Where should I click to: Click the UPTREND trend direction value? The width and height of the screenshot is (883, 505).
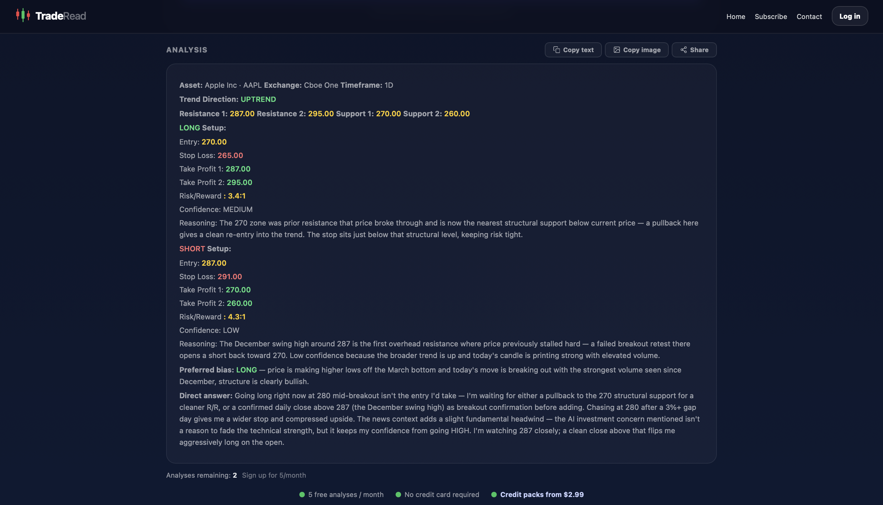pyautogui.click(x=258, y=99)
